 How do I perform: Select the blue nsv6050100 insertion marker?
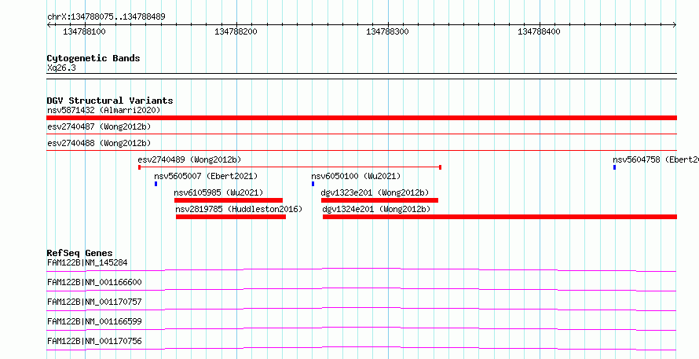click(313, 184)
